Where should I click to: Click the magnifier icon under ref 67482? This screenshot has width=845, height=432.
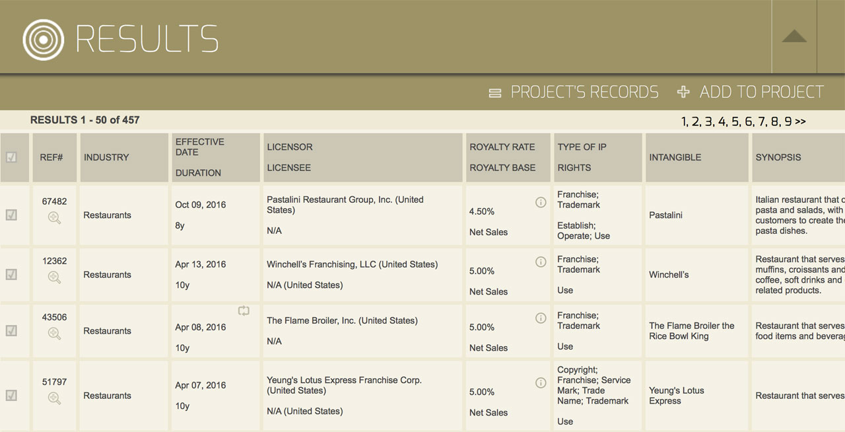(54, 218)
